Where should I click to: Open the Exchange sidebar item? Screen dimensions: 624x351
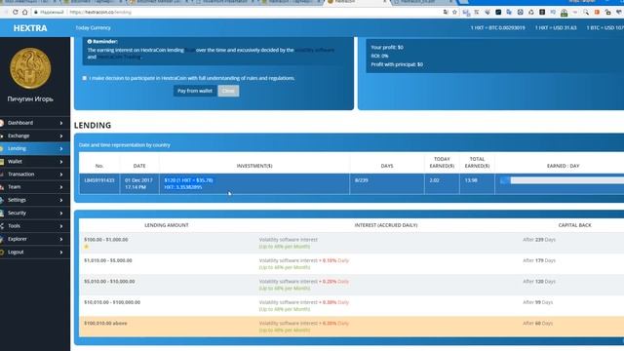click(x=35, y=136)
